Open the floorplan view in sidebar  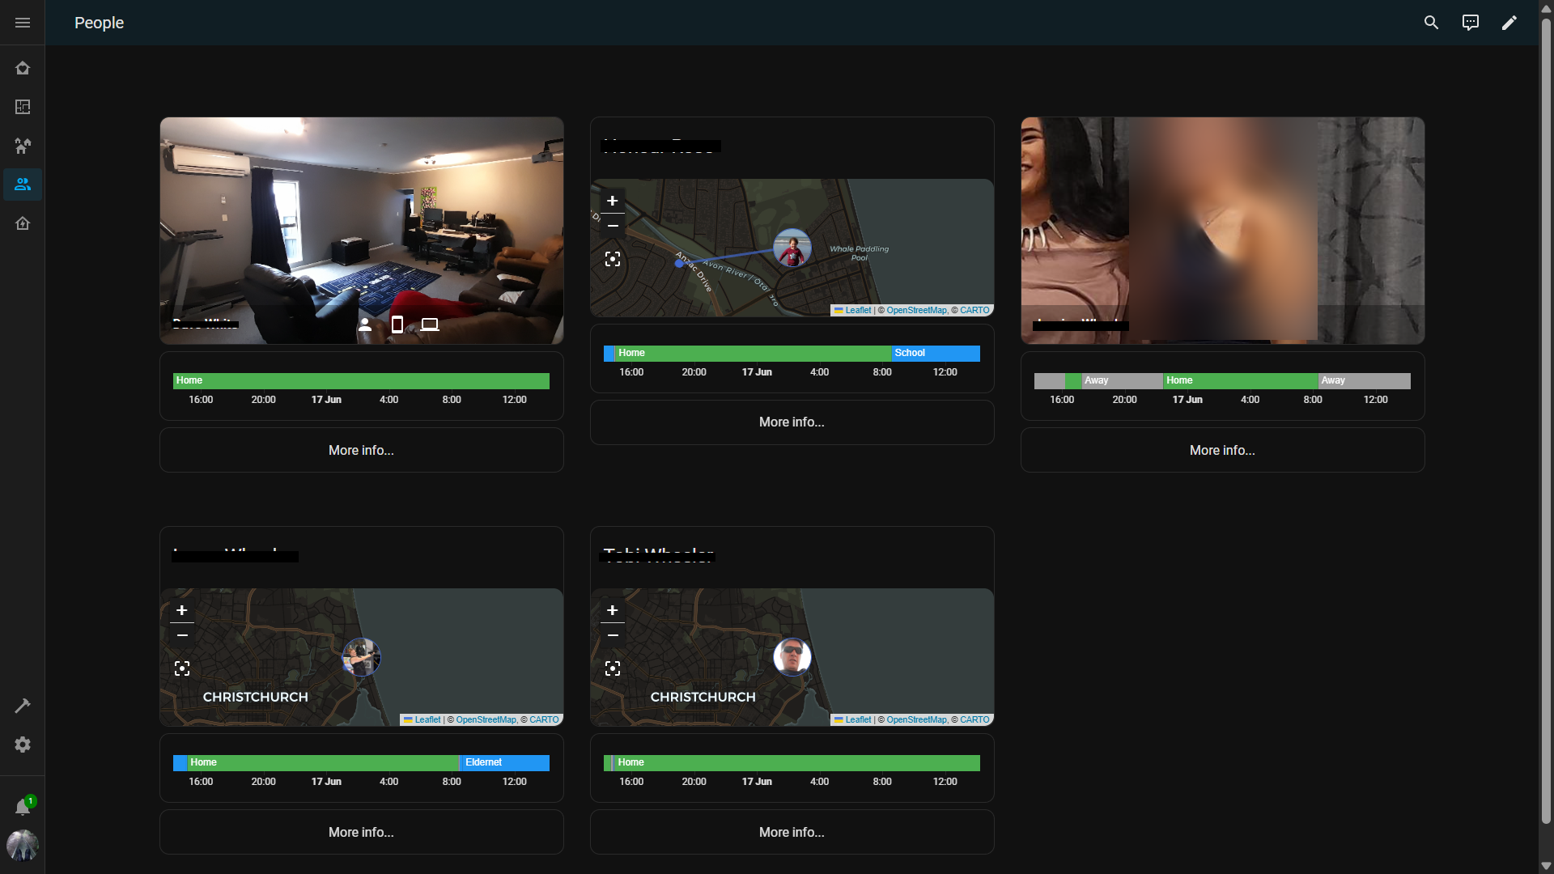23,107
